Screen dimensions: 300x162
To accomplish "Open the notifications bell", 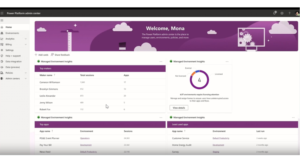I will coord(275,13).
